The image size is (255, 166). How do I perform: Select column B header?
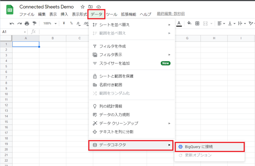tap(53, 38)
